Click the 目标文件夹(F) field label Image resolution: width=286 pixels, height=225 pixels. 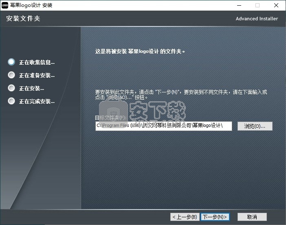point(111,118)
